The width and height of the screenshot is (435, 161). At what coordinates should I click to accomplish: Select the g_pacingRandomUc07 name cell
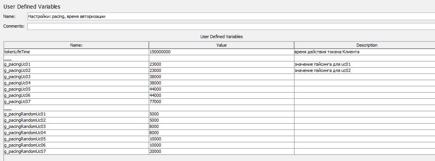76,151
